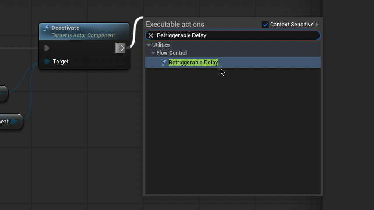The height and width of the screenshot is (210, 374).
Task: Select the Deactivate node by its title
Action: pyautogui.click(x=65, y=28)
